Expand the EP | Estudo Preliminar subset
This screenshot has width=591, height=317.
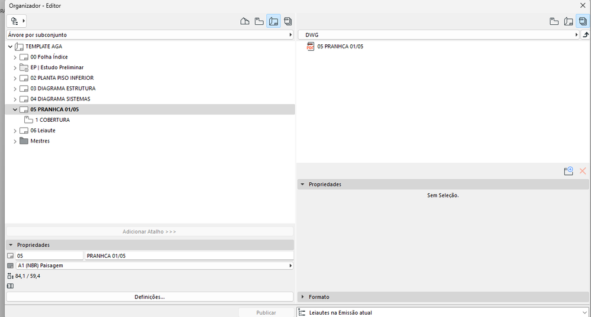(15, 68)
